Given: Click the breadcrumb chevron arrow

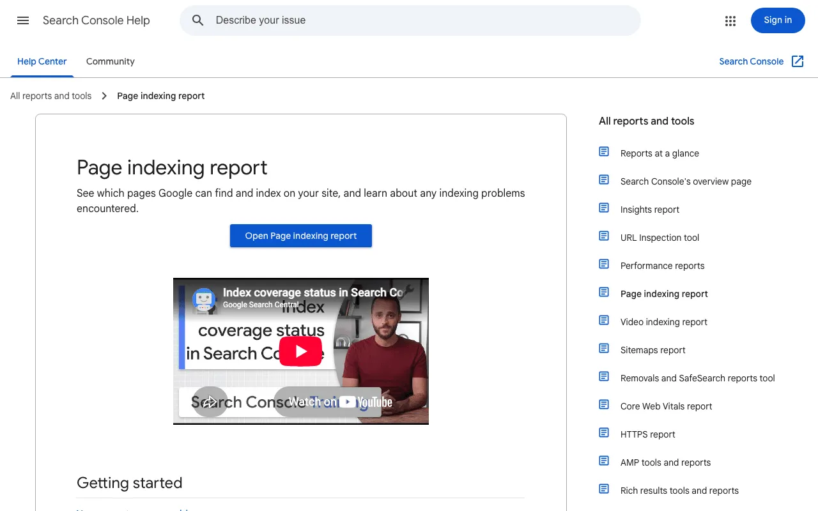Looking at the screenshot, I should click(104, 96).
